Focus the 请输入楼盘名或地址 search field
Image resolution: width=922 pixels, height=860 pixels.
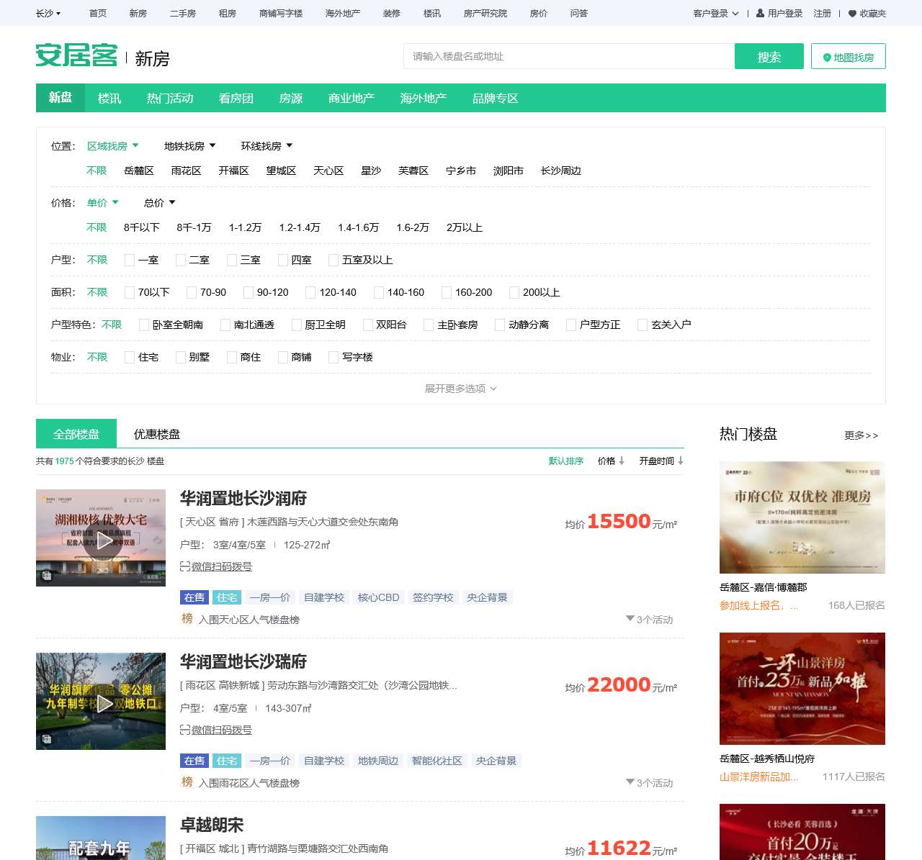569,56
